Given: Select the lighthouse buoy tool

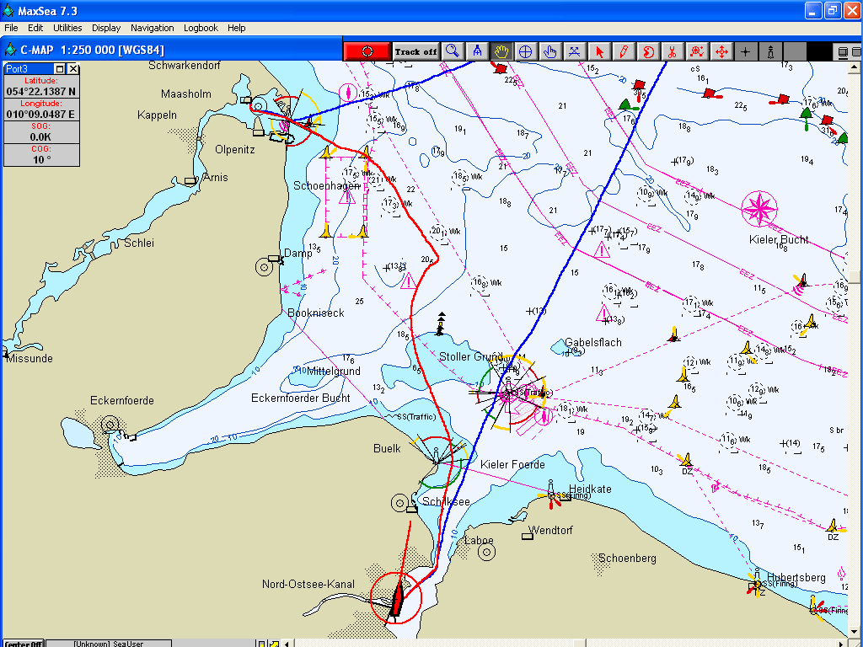Looking at the screenshot, I should 770,51.
